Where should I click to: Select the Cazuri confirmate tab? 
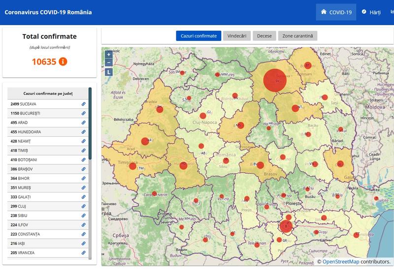tap(198, 36)
